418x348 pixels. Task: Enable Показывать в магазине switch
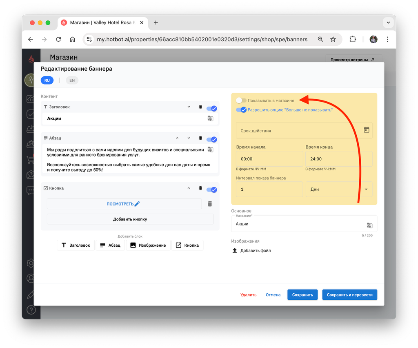241,100
